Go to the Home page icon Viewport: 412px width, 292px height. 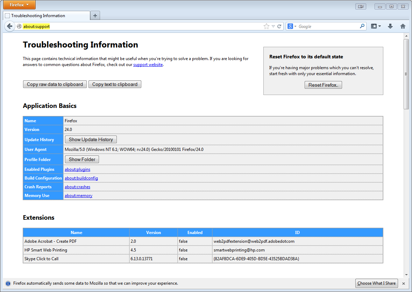pos(403,26)
